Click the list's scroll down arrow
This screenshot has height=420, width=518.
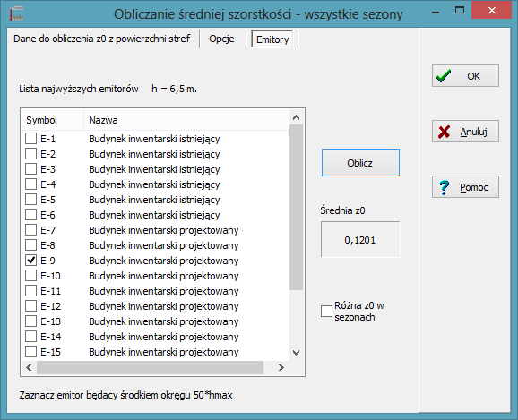click(x=296, y=353)
